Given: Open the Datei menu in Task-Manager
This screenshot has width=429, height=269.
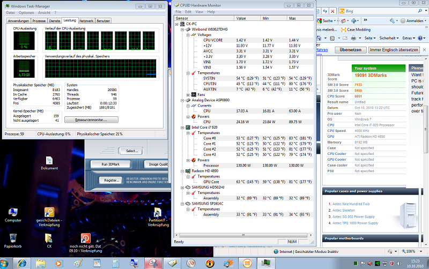Looking at the screenshot, I should coord(10,12).
